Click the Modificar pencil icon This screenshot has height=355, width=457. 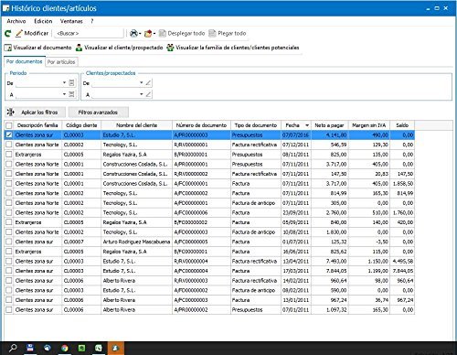click(19, 33)
